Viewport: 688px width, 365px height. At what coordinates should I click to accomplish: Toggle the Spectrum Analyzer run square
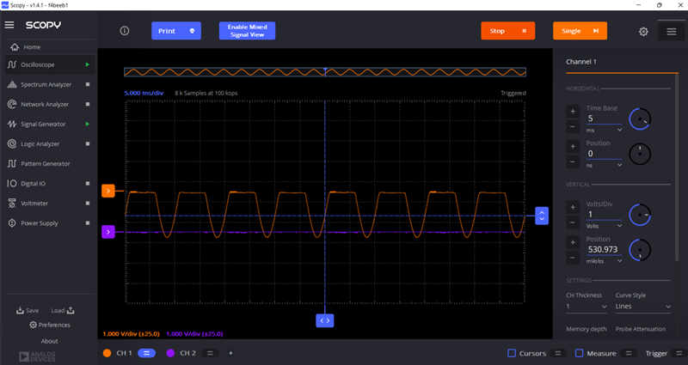[87, 84]
